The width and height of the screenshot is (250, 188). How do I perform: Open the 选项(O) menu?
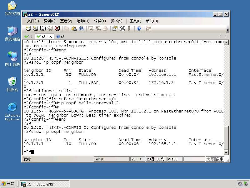[x=83, y=21]
